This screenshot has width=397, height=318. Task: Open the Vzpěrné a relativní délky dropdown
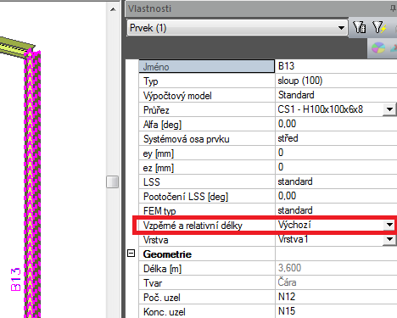(x=389, y=225)
